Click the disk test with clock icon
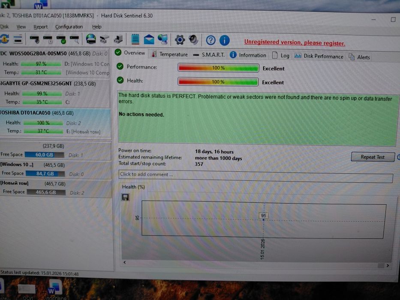 pos(48,39)
